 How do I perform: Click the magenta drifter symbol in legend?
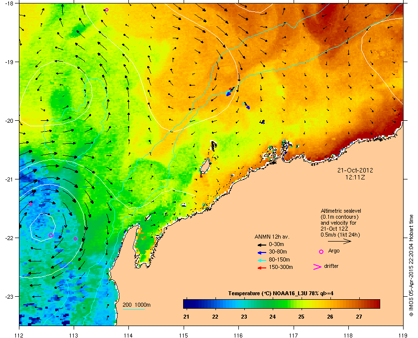317,267
